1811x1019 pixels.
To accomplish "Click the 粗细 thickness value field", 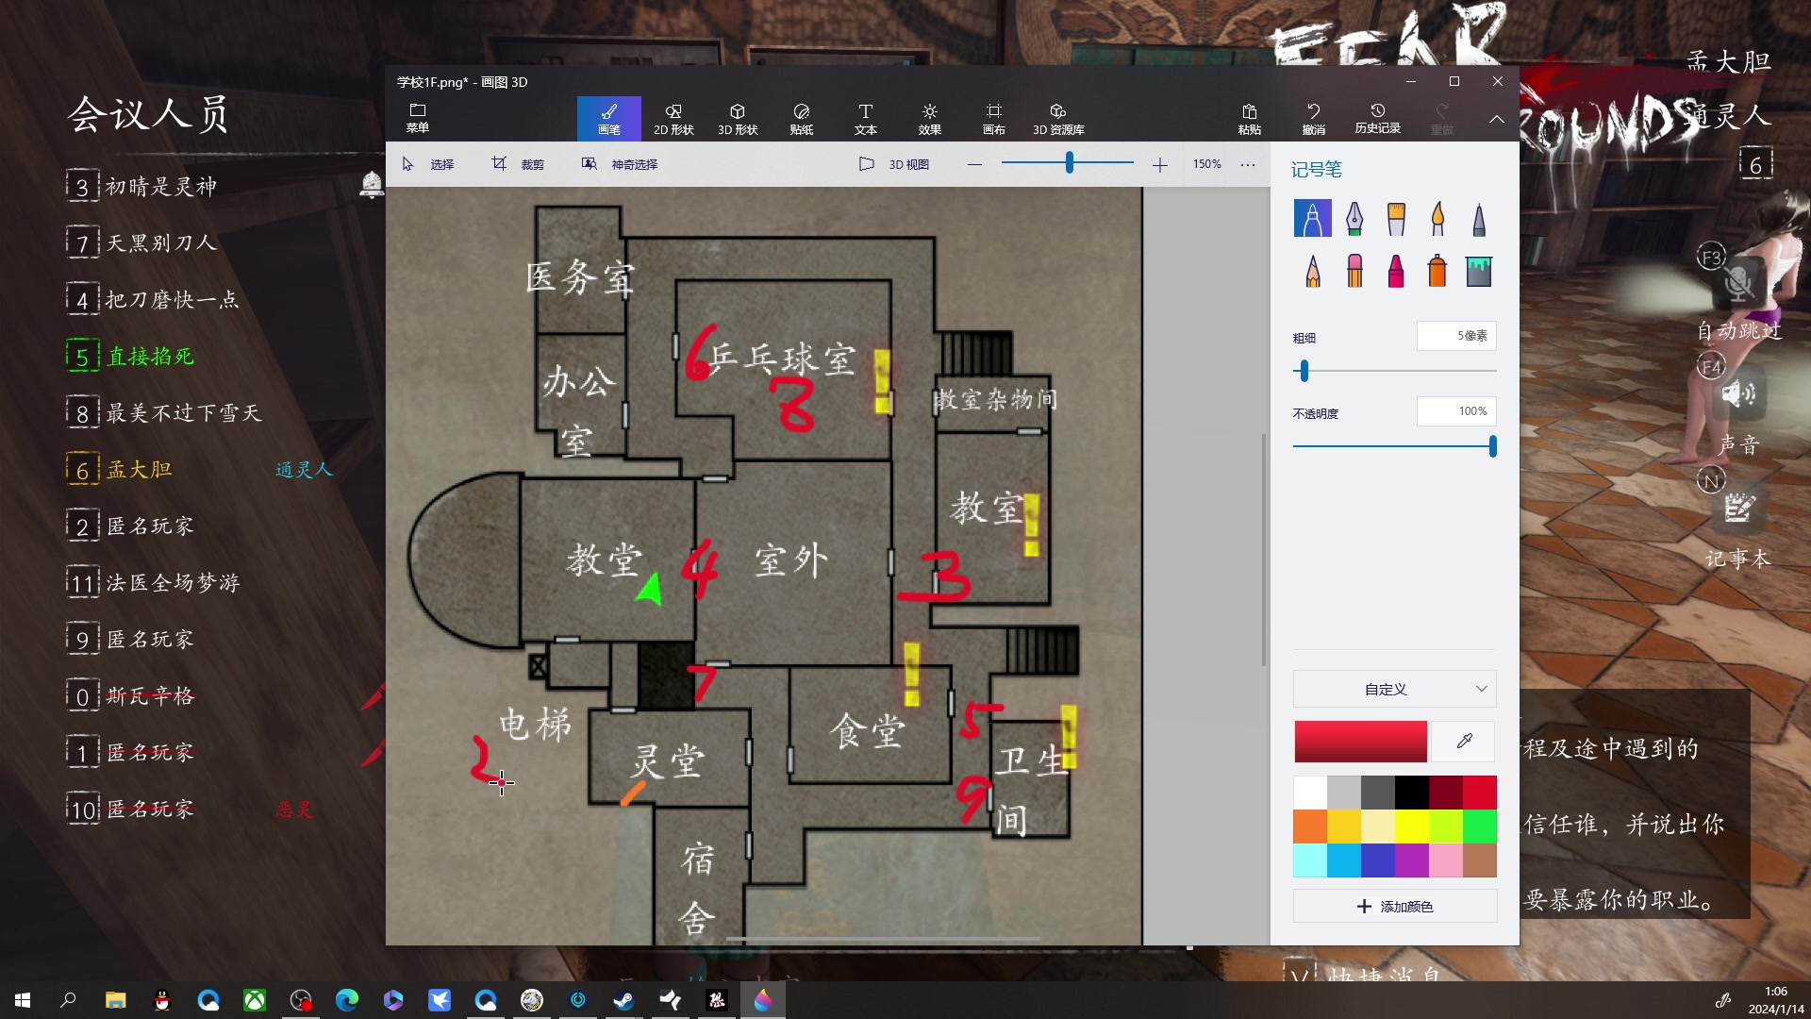I will click(x=1456, y=336).
